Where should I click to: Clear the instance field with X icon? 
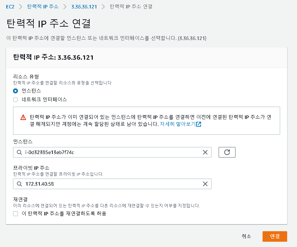click(x=205, y=152)
